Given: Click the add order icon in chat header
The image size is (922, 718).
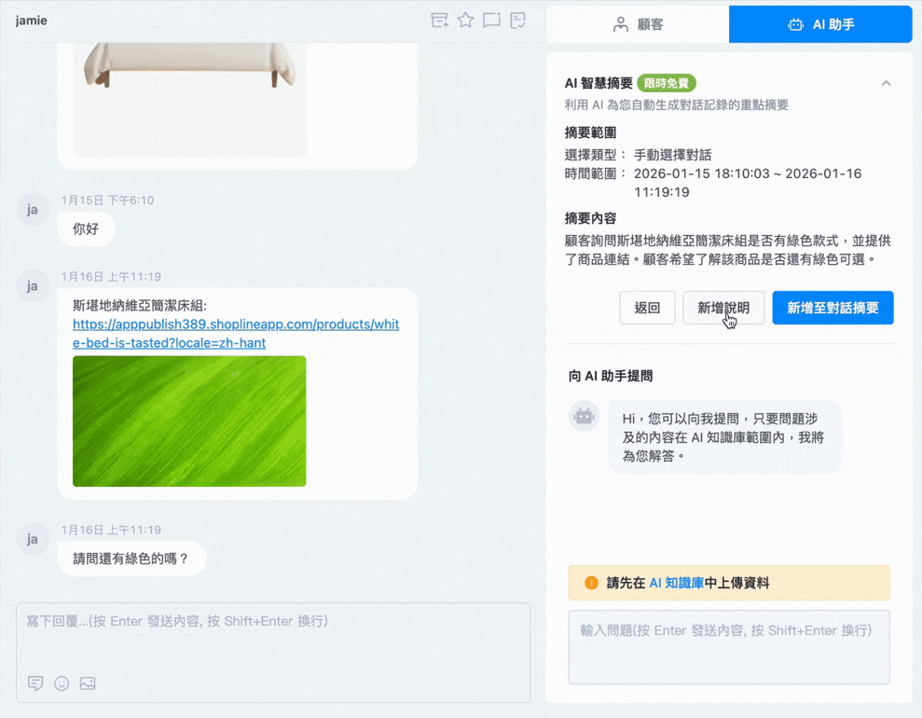Looking at the screenshot, I should point(439,21).
